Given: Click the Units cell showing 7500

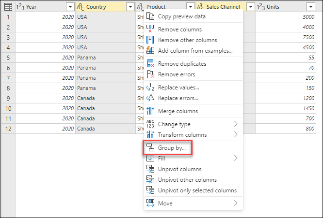Looking at the screenshot, I should coord(286,37).
